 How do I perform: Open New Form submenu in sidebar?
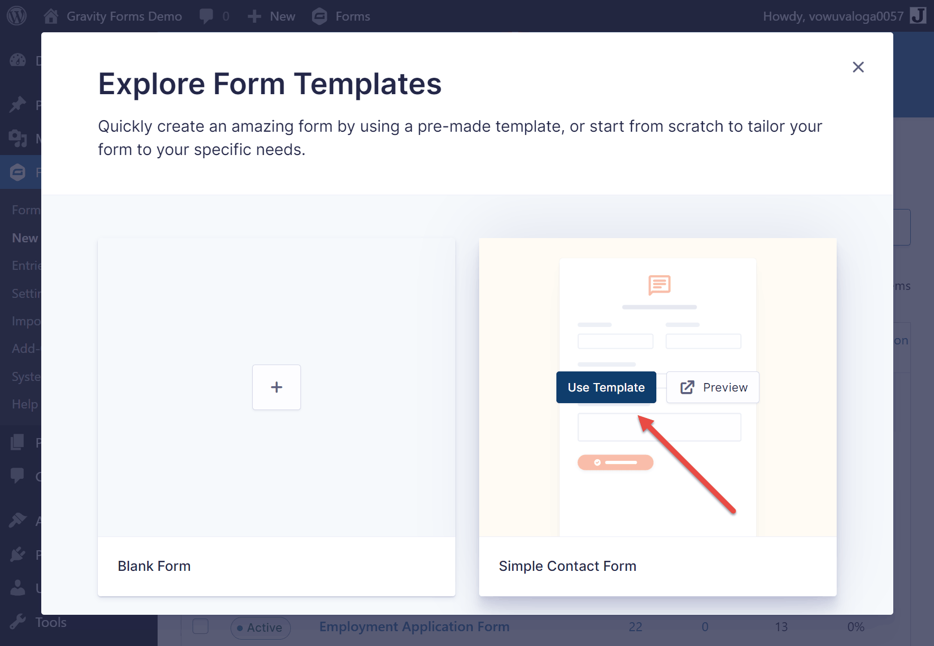pyautogui.click(x=25, y=238)
